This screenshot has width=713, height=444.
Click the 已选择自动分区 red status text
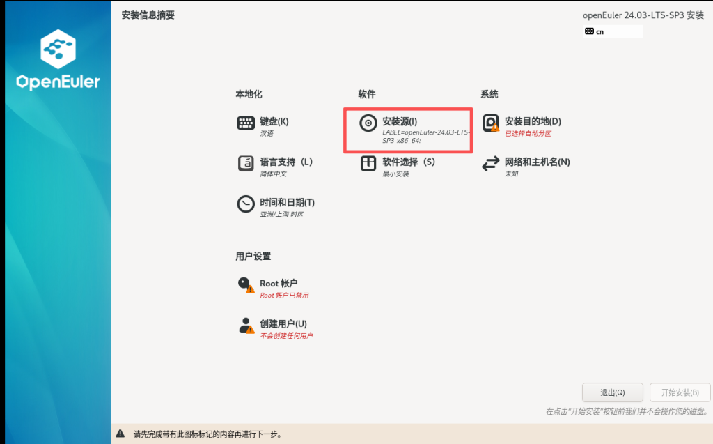coord(528,133)
